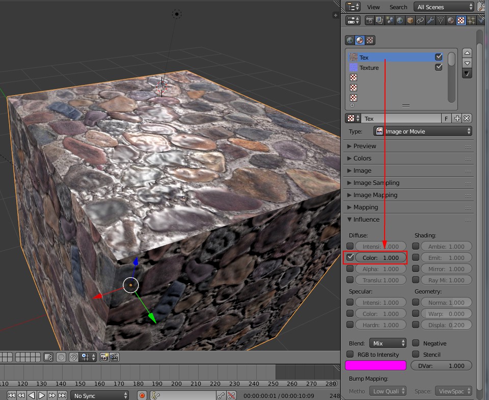This screenshot has width=489, height=400.
Task: Open the Modifiers wrench tab
Action: pyautogui.click(x=430, y=21)
